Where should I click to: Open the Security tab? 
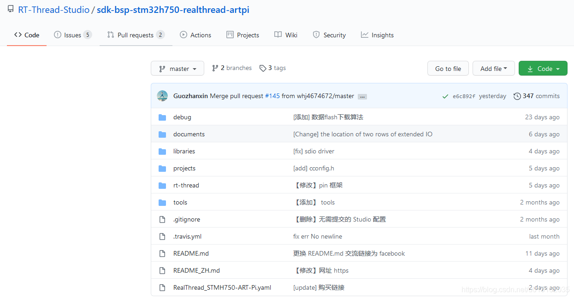click(329, 35)
